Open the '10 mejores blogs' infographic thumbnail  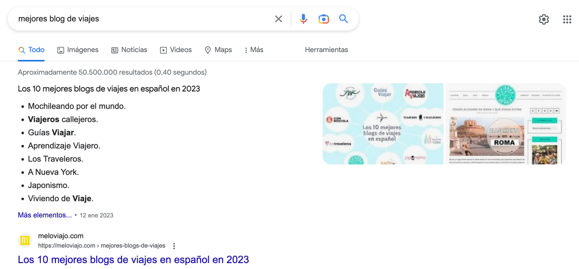click(x=383, y=124)
